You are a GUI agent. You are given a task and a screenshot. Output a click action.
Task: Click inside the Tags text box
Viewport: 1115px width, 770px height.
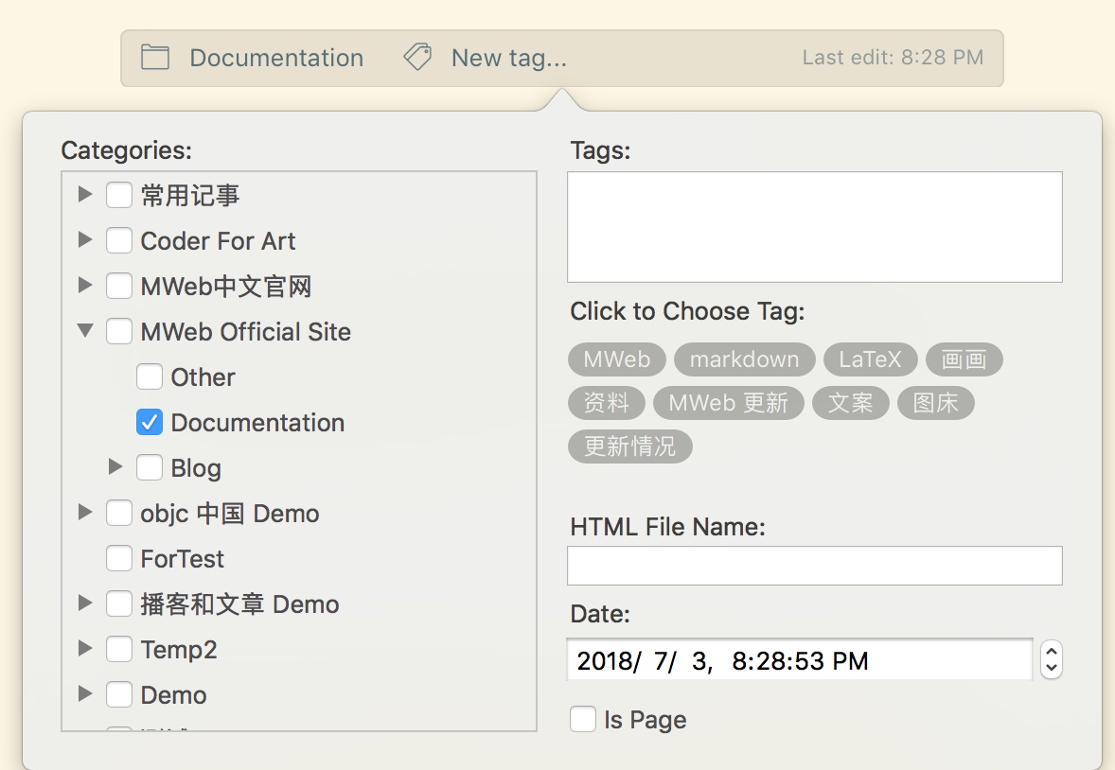815,227
